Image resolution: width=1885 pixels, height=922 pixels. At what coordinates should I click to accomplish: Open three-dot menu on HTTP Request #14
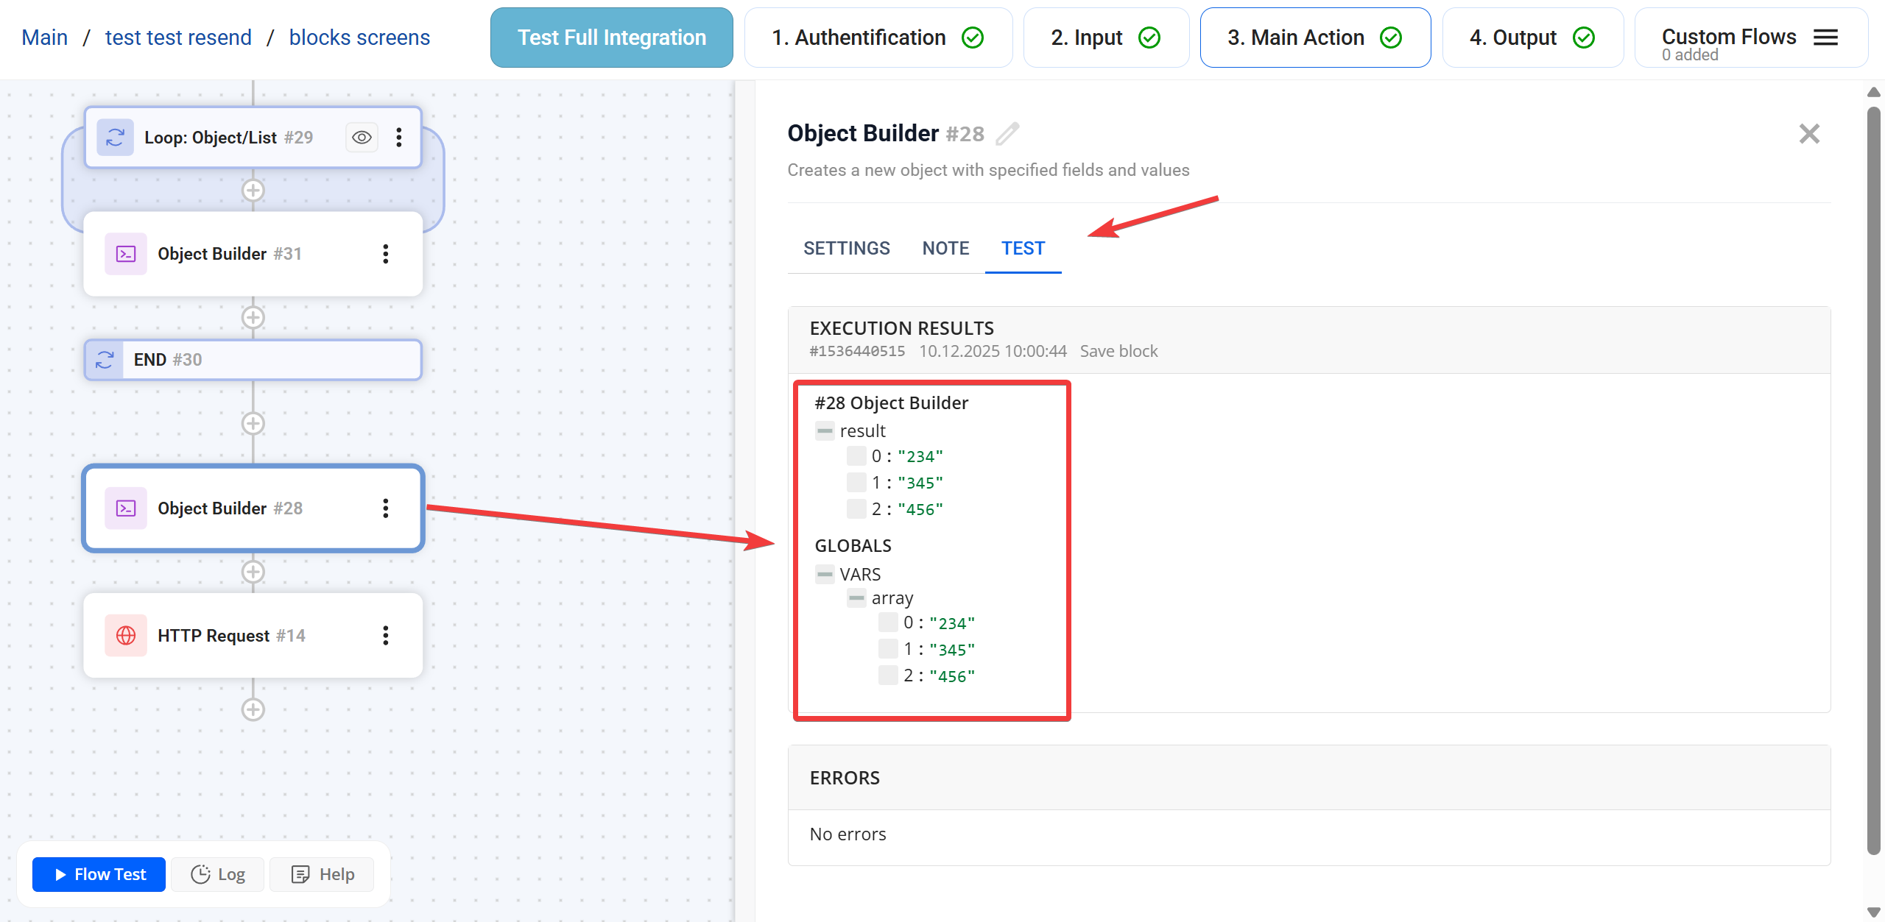point(385,636)
